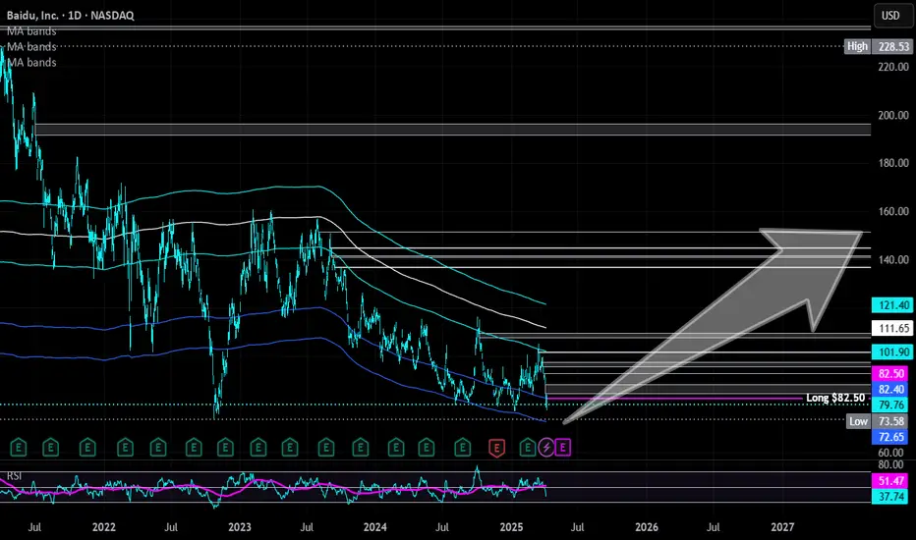The width and height of the screenshot is (916, 540).
Task: Click 160.00 on the price axis
Action: pos(893,211)
